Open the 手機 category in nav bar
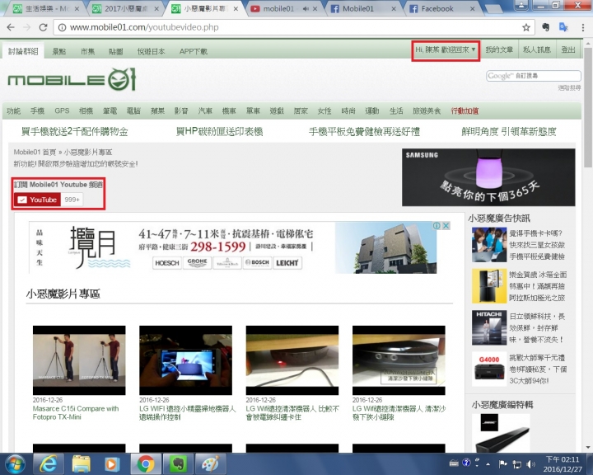 coord(37,111)
